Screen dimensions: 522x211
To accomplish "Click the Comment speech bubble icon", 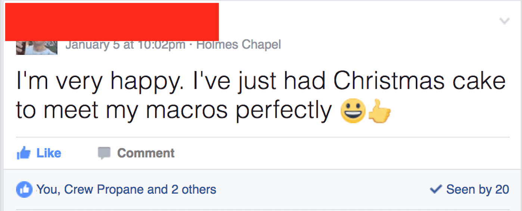I will pos(104,153).
